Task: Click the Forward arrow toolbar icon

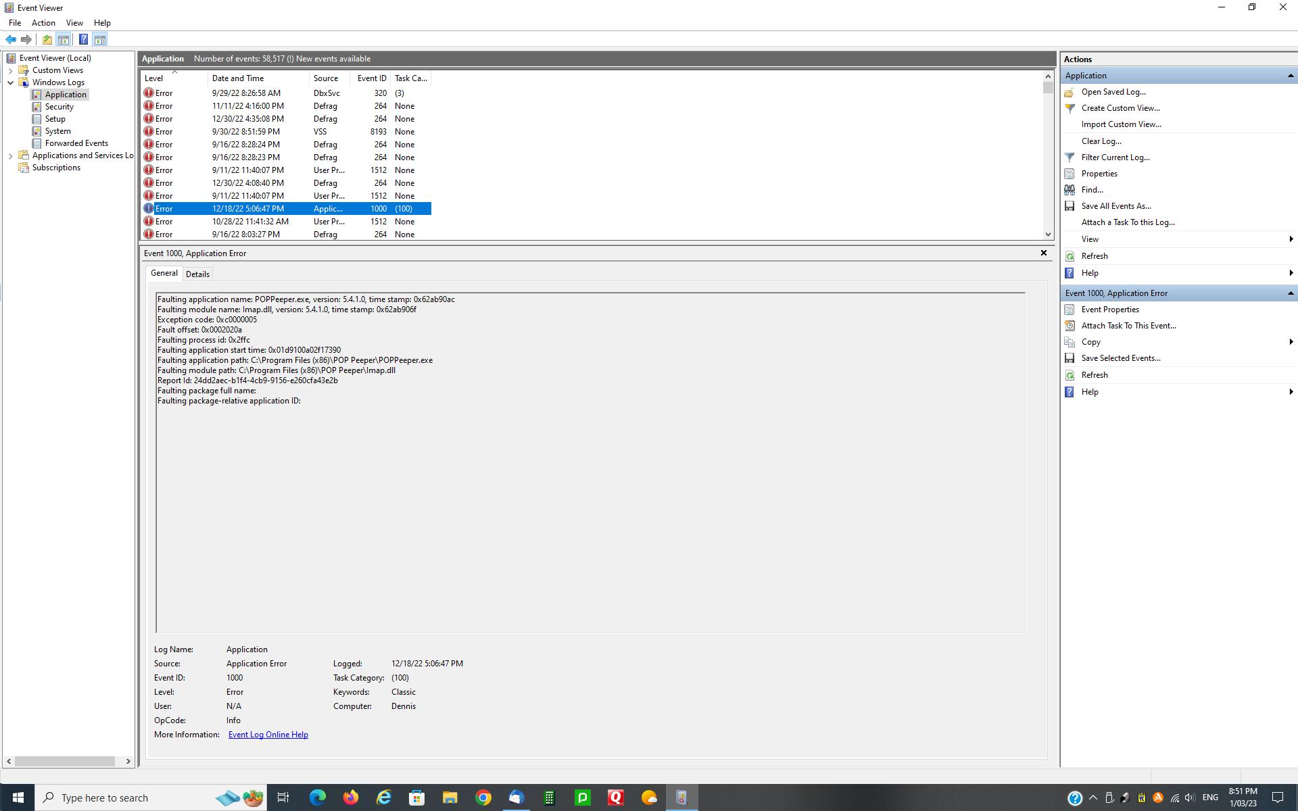Action: [26, 39]
